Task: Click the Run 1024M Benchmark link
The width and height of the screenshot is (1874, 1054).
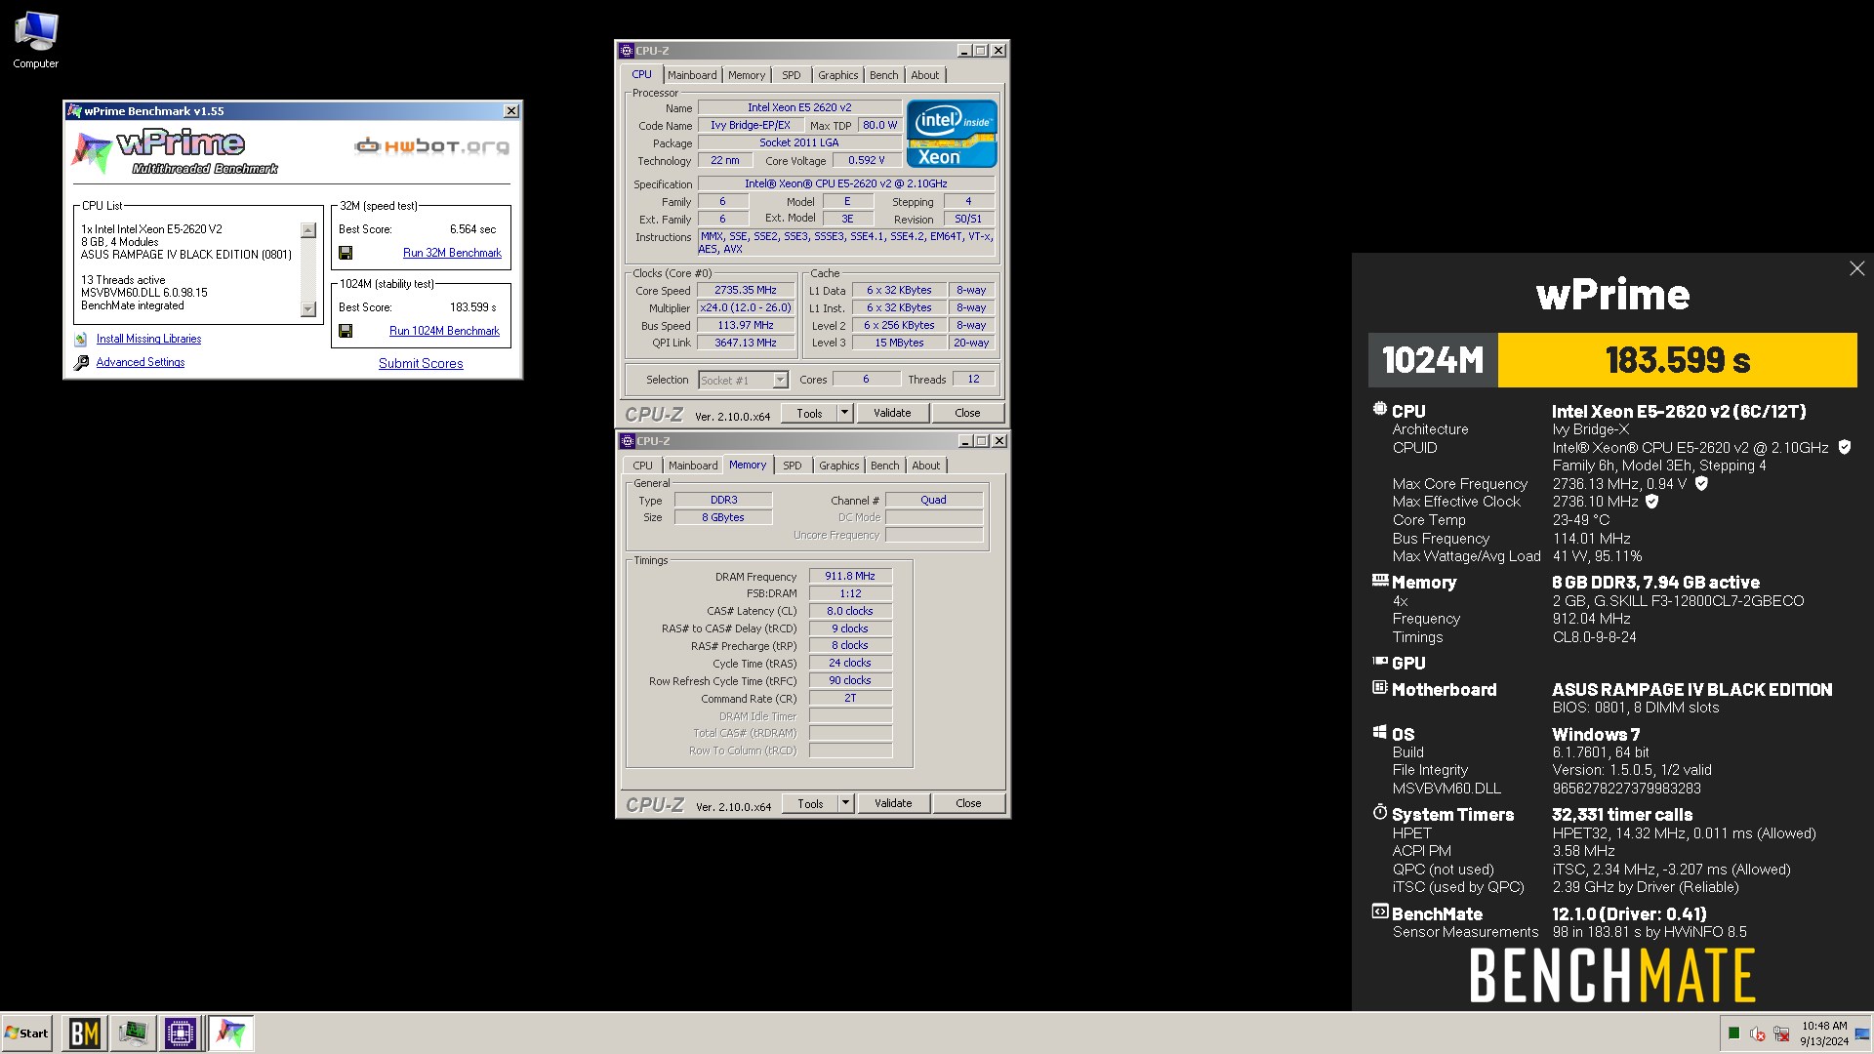Action: (444, 331)
